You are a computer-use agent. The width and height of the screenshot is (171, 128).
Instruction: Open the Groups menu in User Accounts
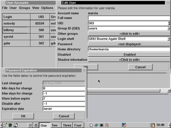(x=24, y=8)
